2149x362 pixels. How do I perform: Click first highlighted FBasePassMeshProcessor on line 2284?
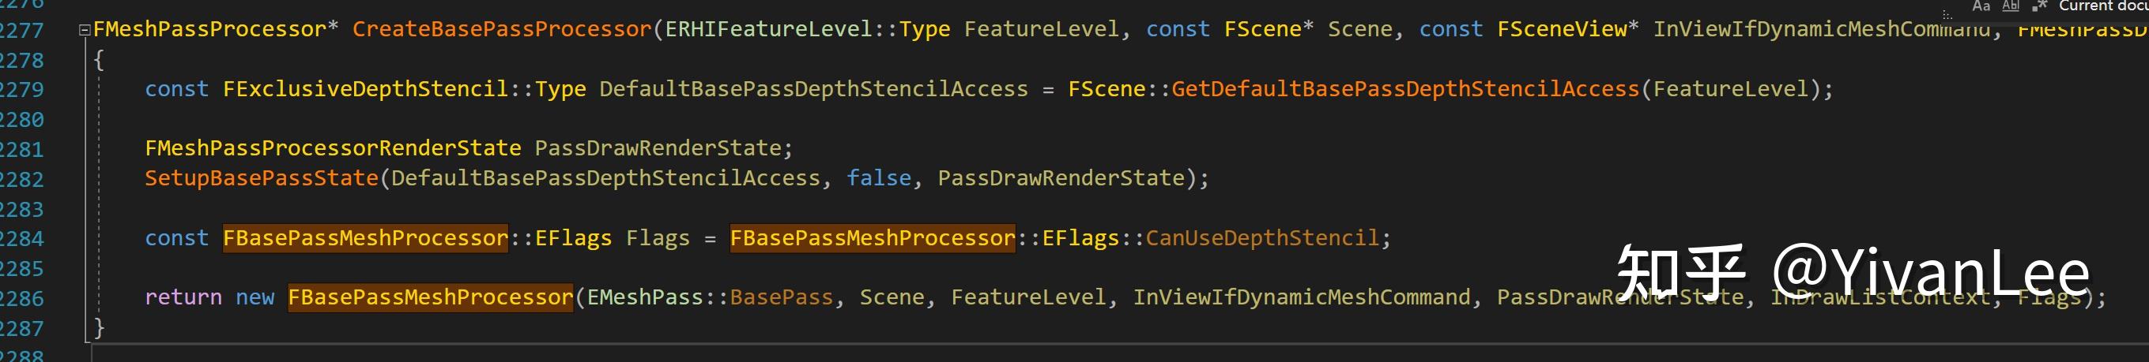pos(365,238)
